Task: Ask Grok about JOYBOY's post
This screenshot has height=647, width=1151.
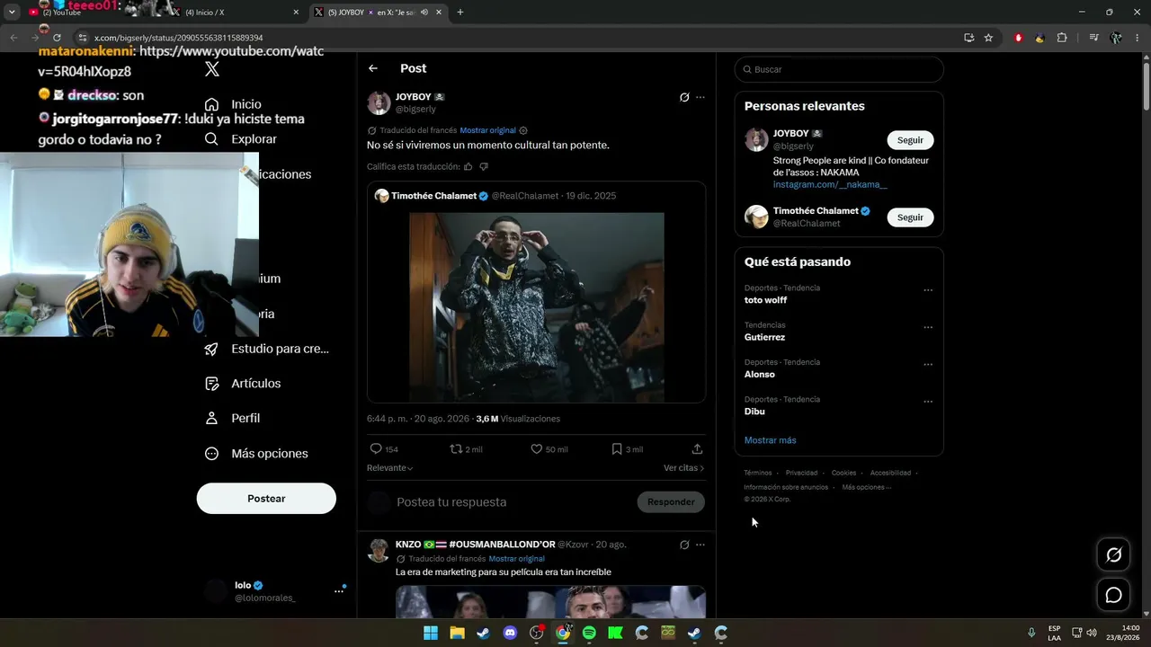Action: (684, 97)
